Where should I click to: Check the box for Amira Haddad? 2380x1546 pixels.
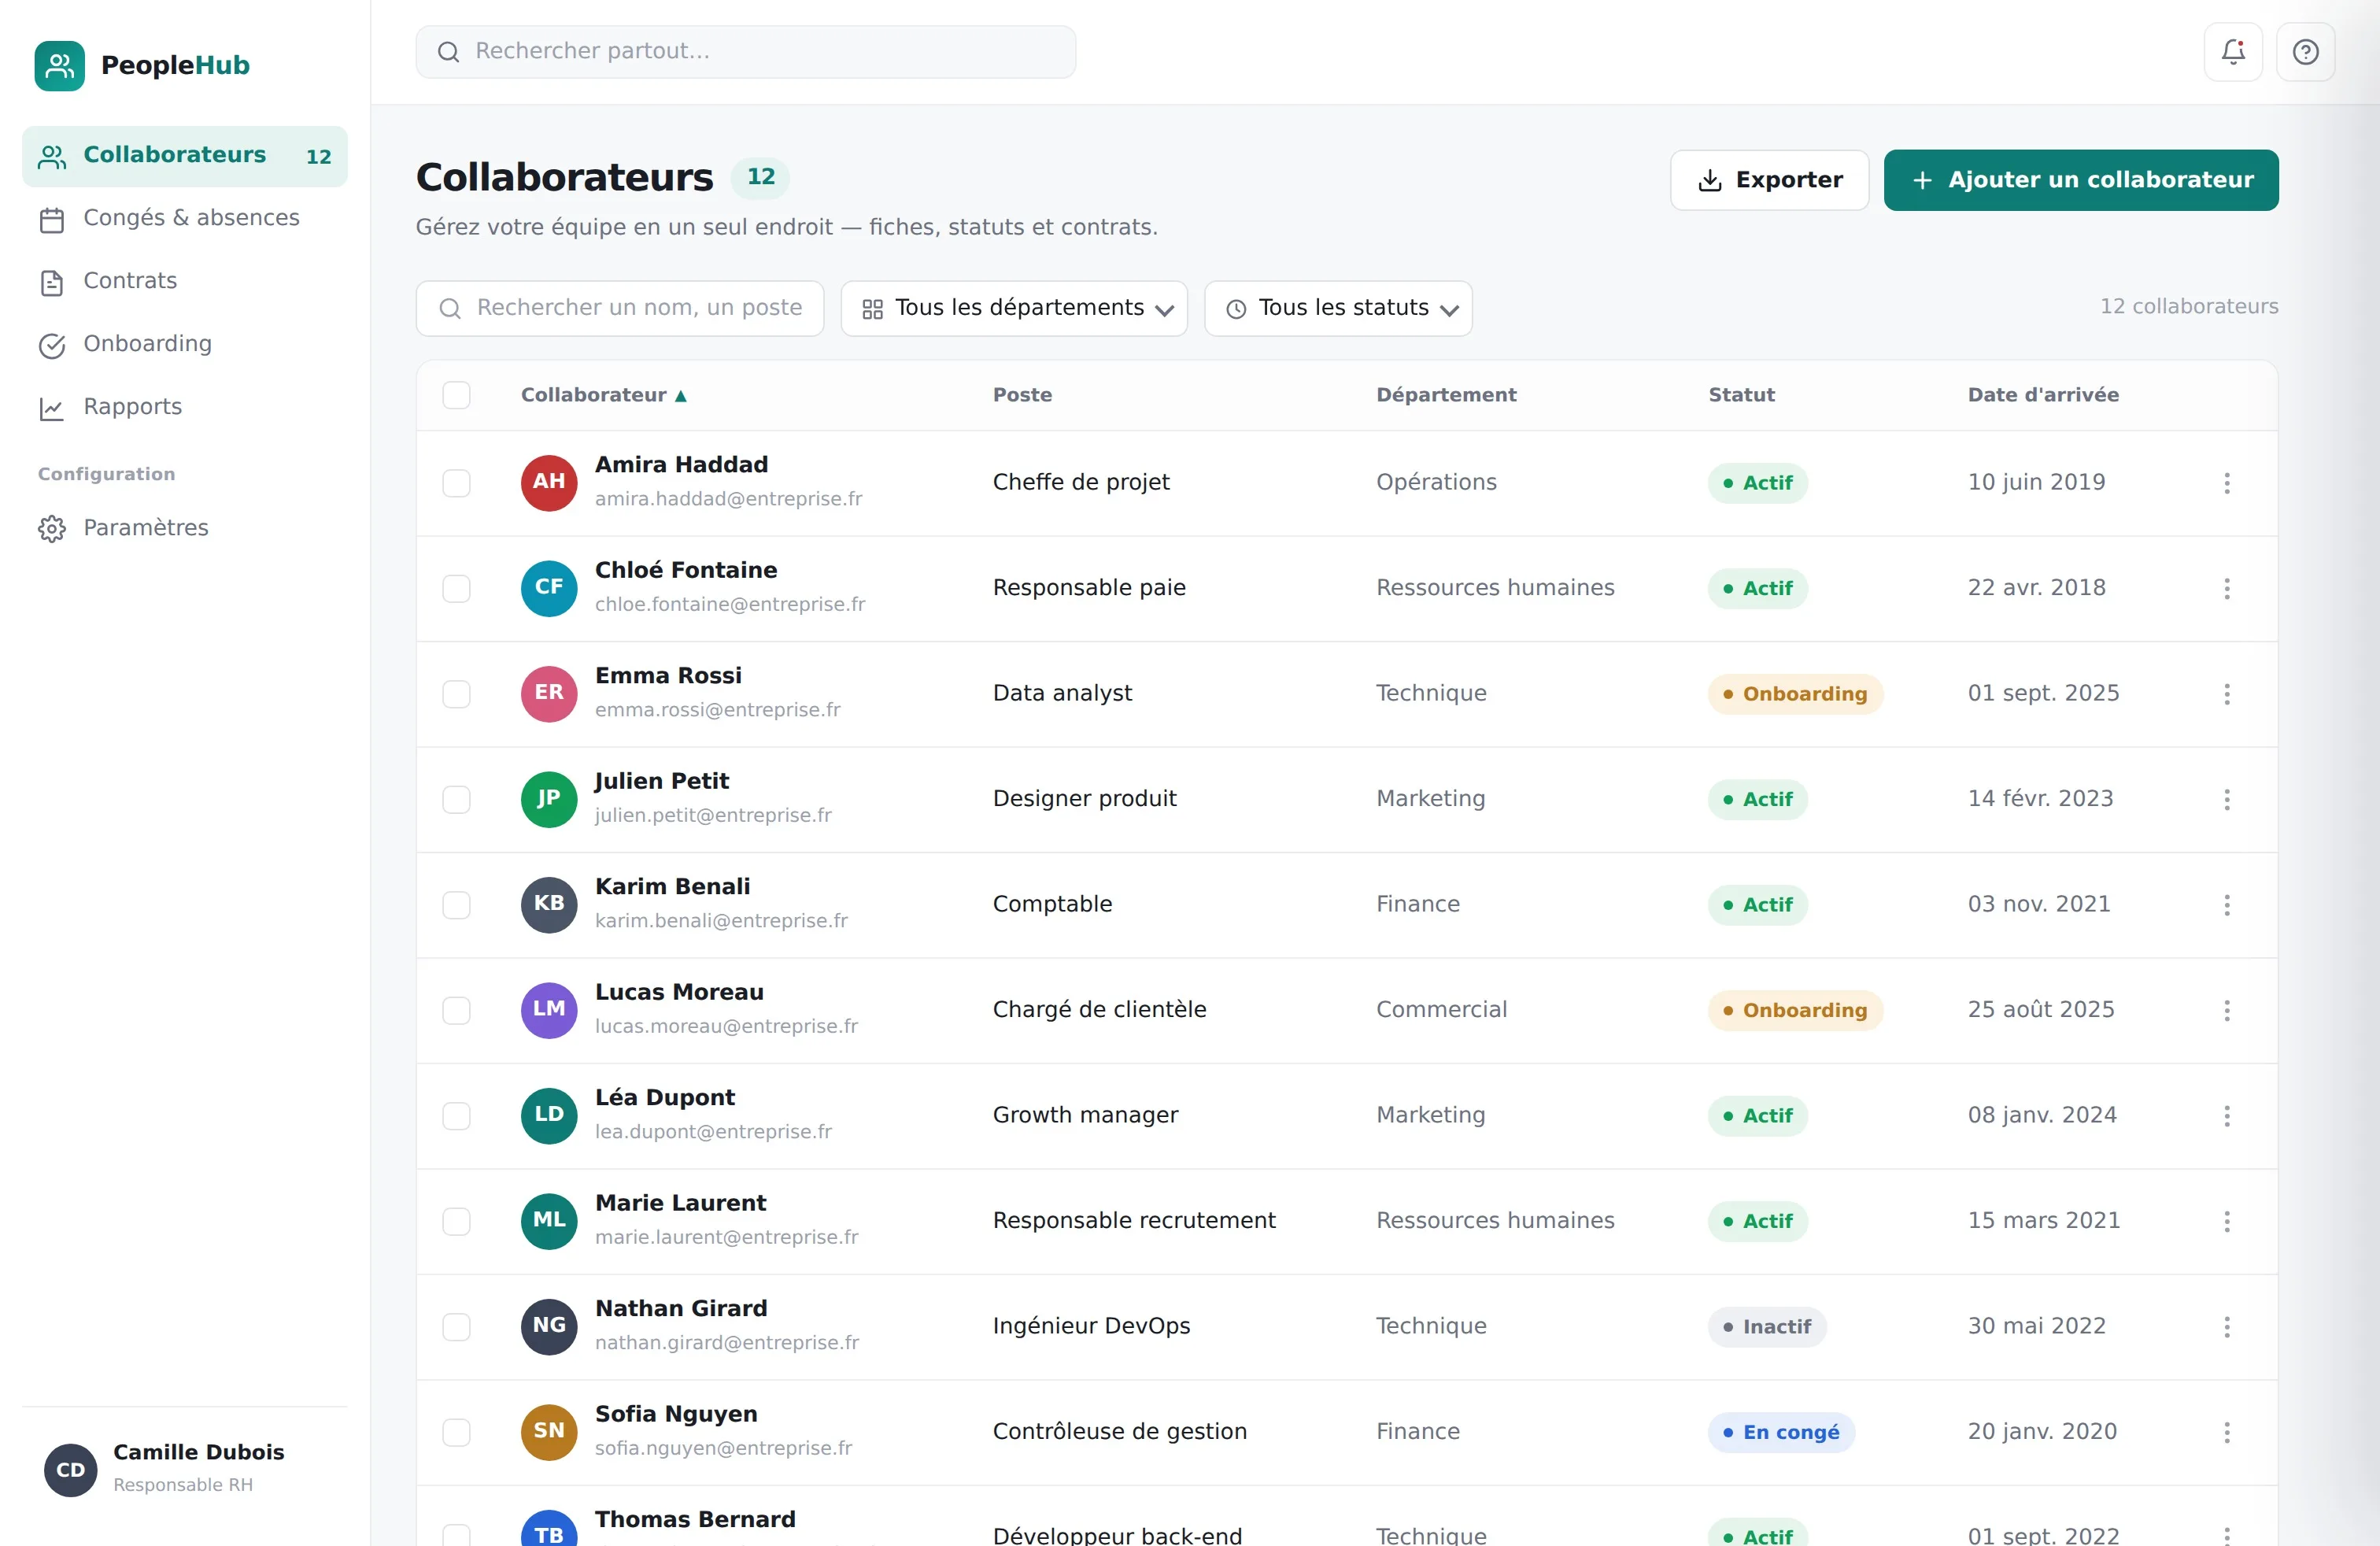[456, 483]
